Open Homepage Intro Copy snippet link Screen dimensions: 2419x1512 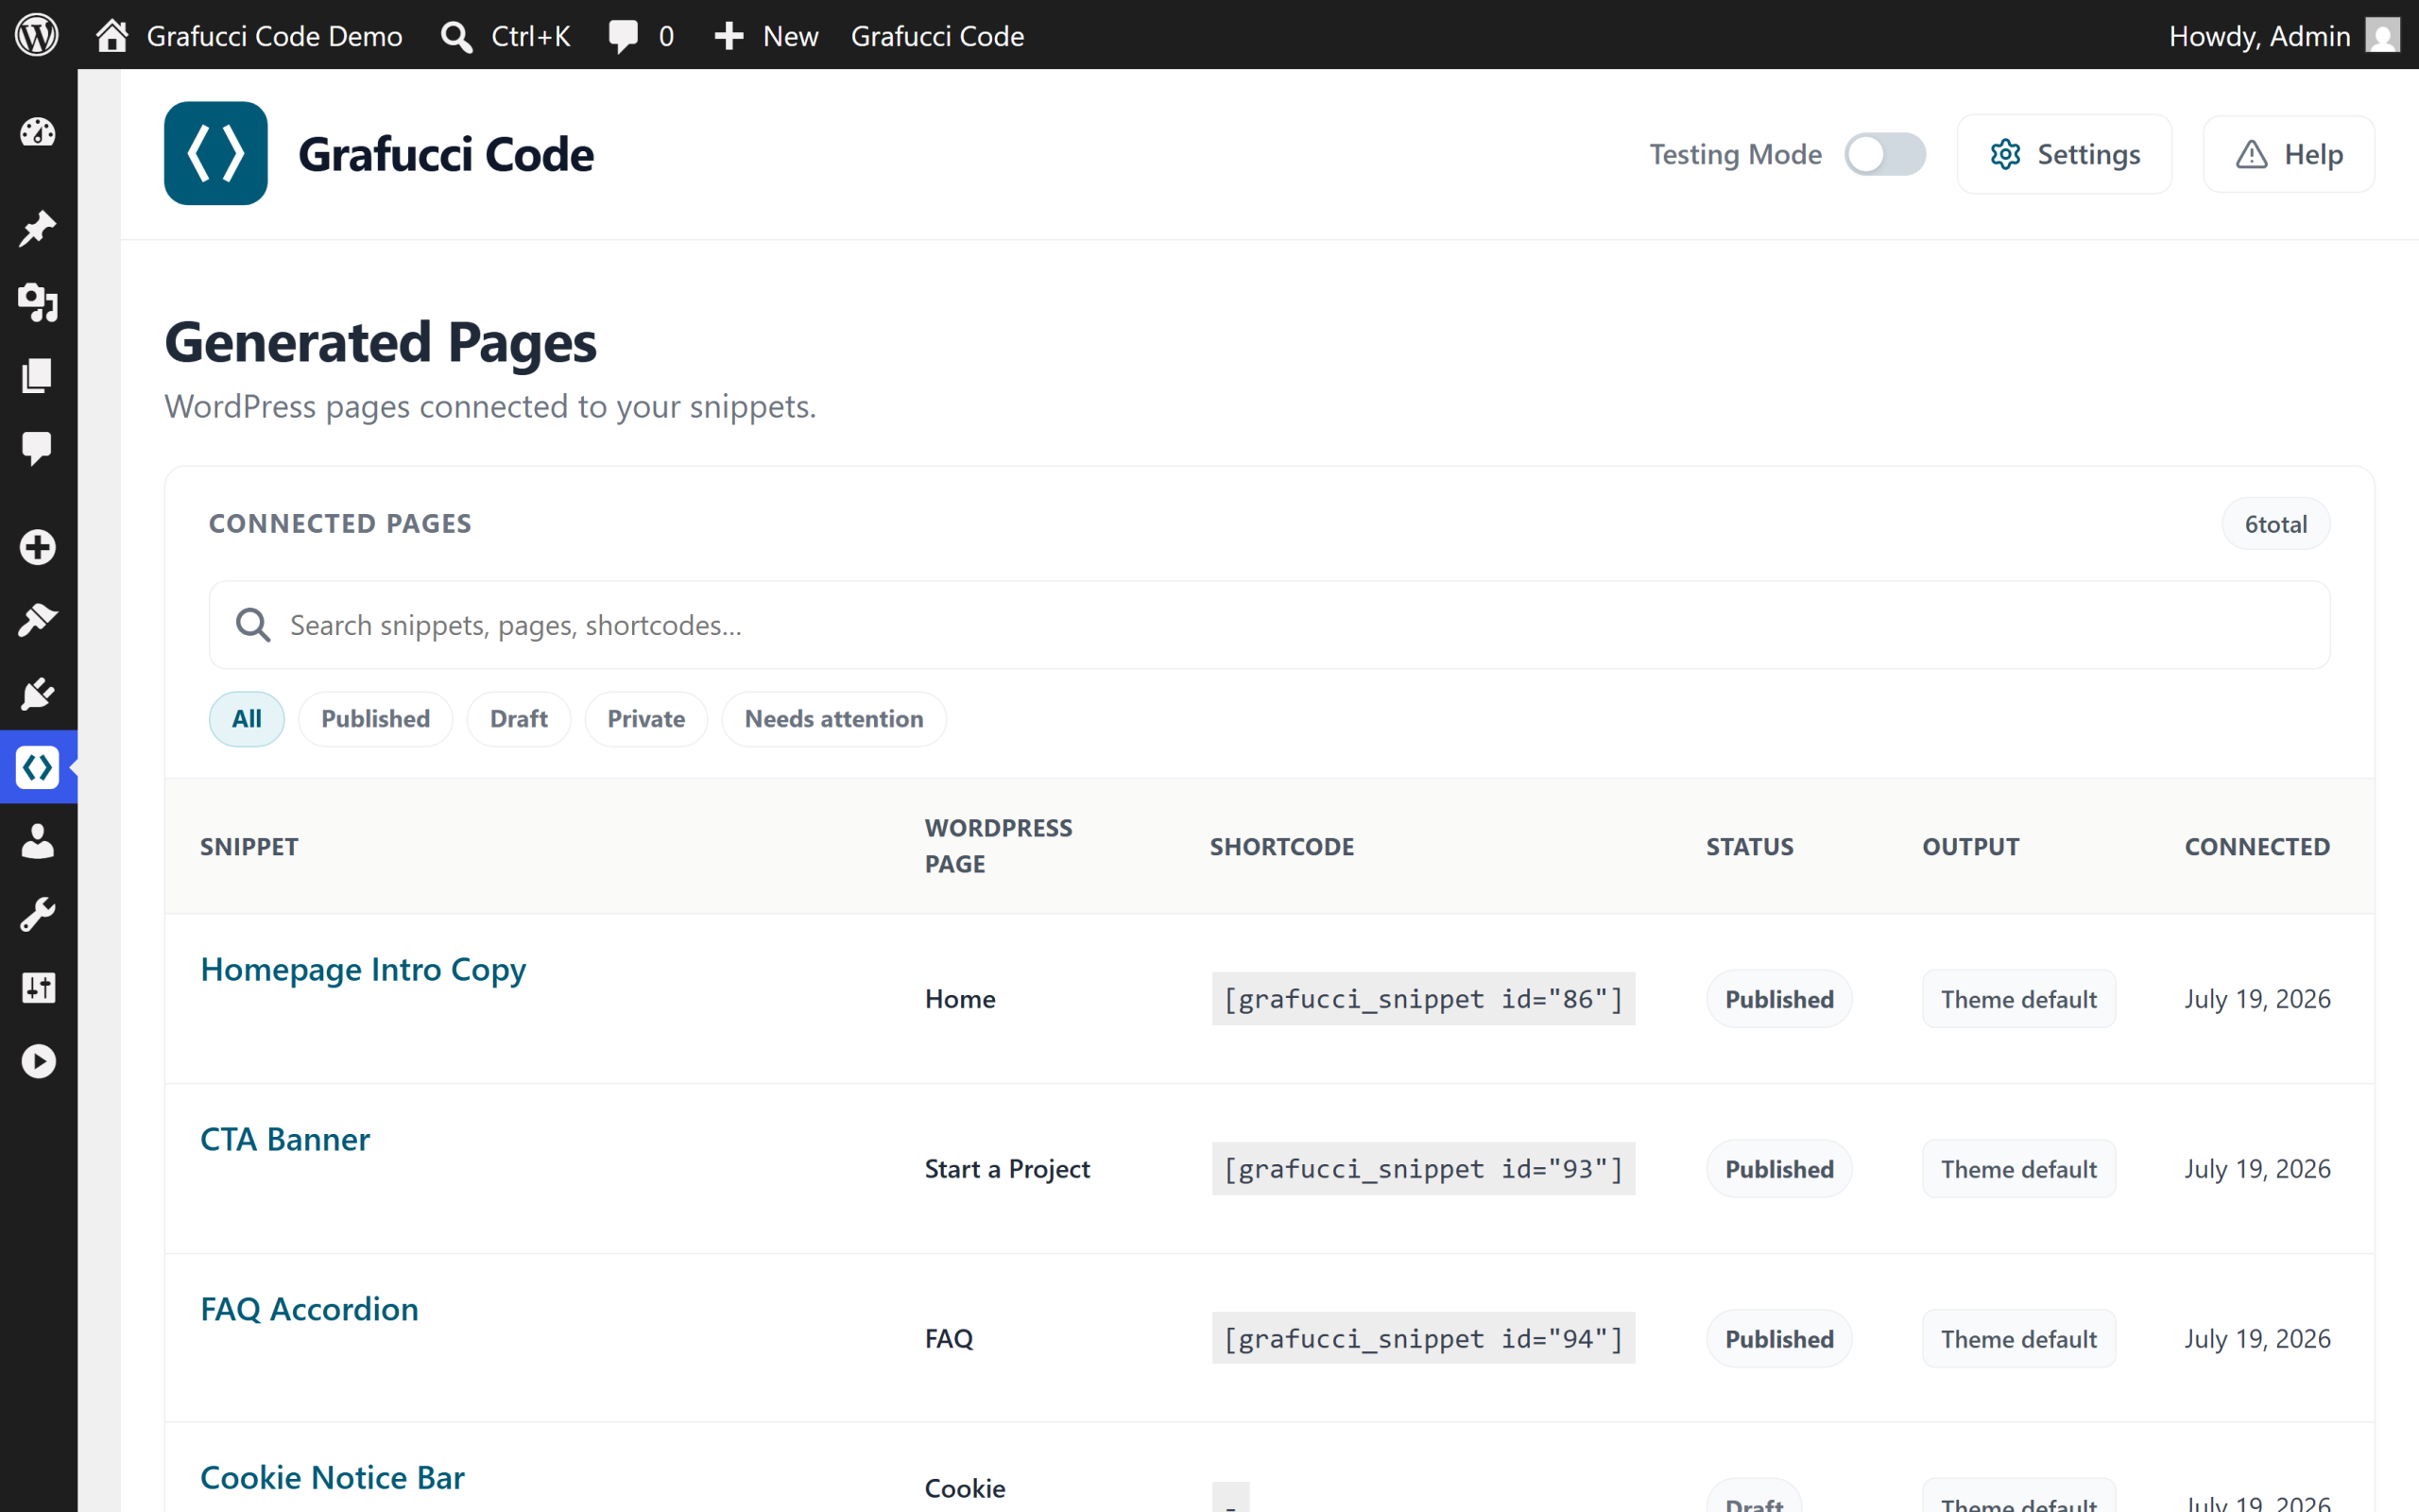tap(363, 969)
